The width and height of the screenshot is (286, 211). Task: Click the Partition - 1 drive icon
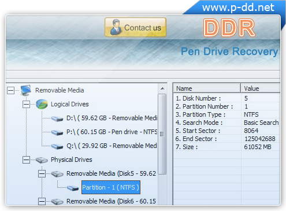point(73,188)
